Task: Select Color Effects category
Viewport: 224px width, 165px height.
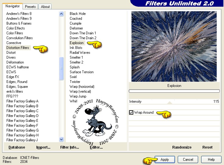Action: (x=16, y=28)
